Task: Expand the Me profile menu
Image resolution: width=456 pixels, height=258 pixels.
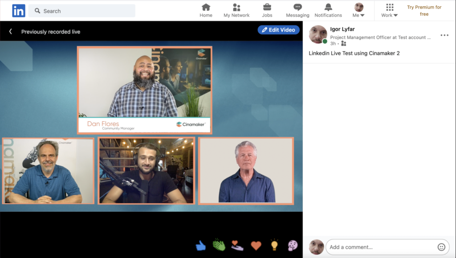Action: coord(358,11)
